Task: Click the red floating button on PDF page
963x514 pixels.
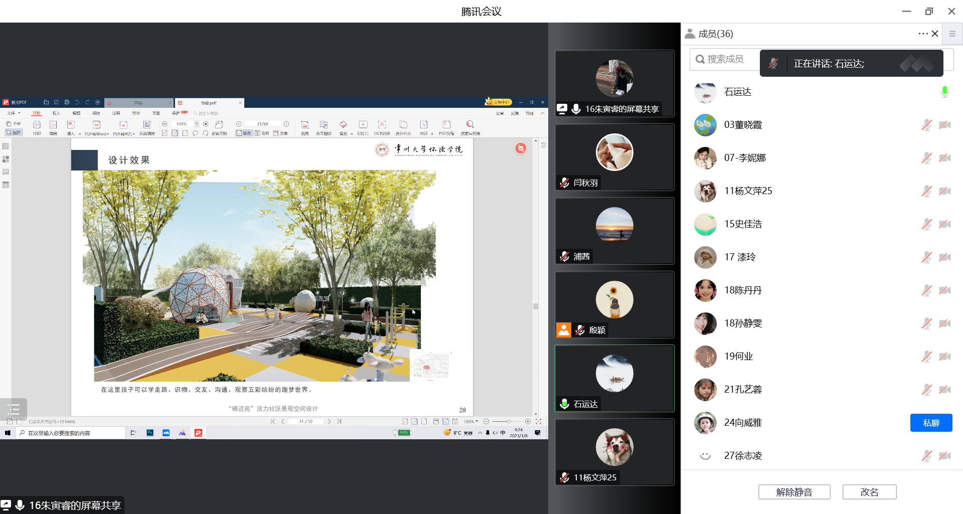Action: point(521,148)
